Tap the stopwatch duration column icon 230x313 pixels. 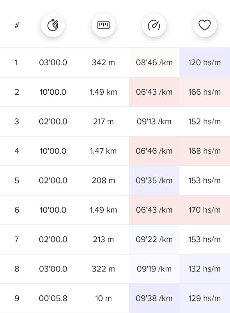[x=53, y=25]
